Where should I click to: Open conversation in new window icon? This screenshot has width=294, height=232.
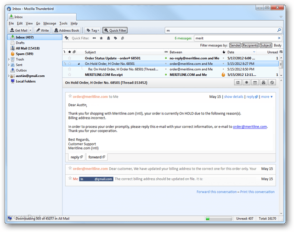click(238, 83)
